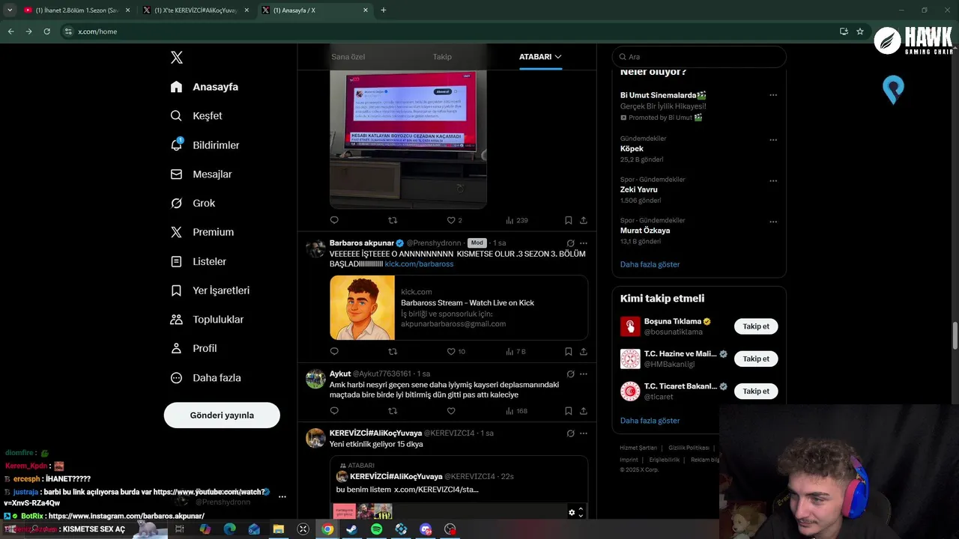This screenshot has width=959, height=539.
Task: Reply to the TV screenshot post
Action: pos(334,220)
